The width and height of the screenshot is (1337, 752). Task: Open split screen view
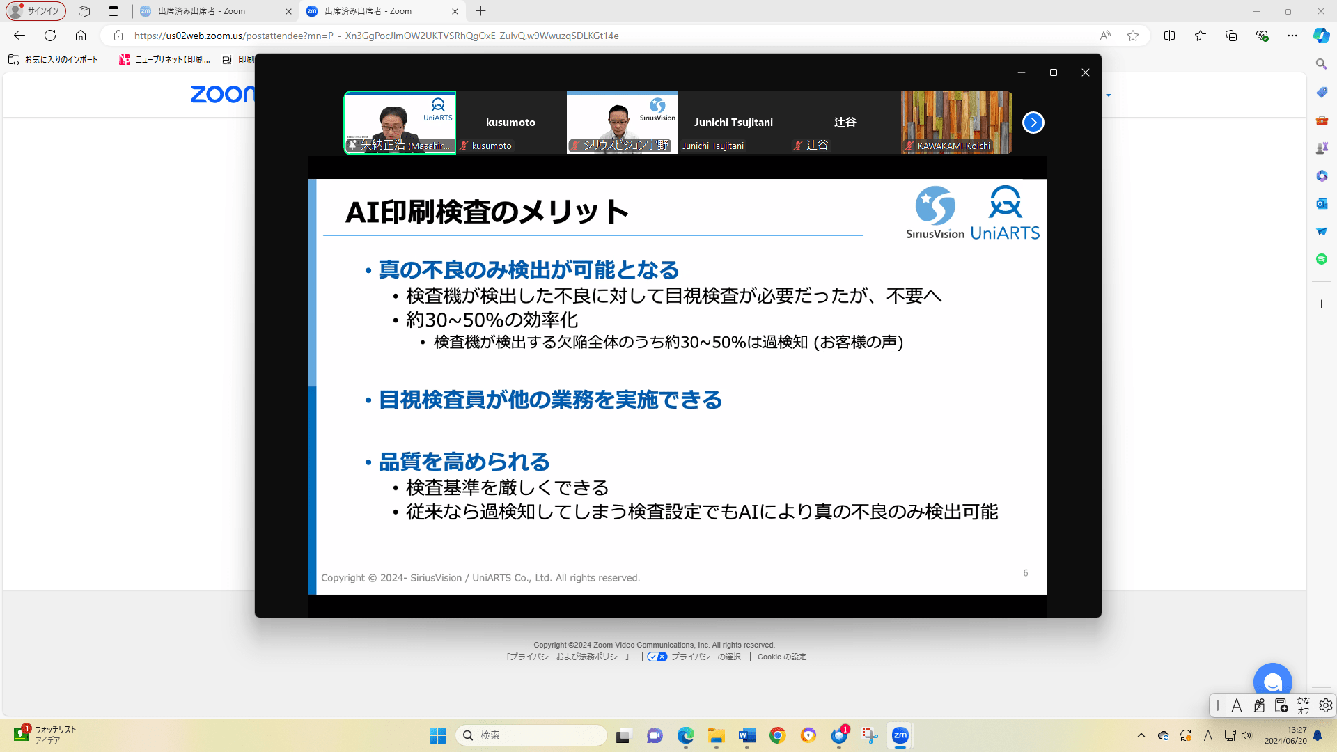1169,36
